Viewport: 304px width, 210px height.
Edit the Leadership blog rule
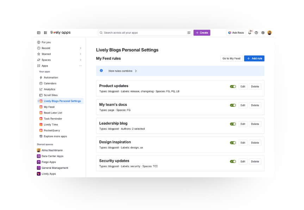pyautogui.click(x=243, y=124)
